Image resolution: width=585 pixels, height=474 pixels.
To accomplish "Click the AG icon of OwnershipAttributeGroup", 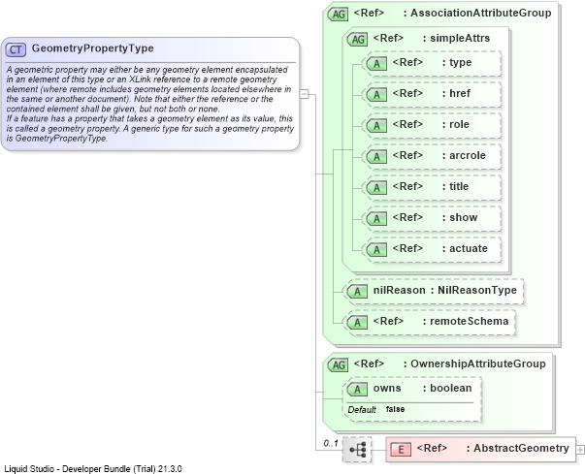I will tap(338, 364).
